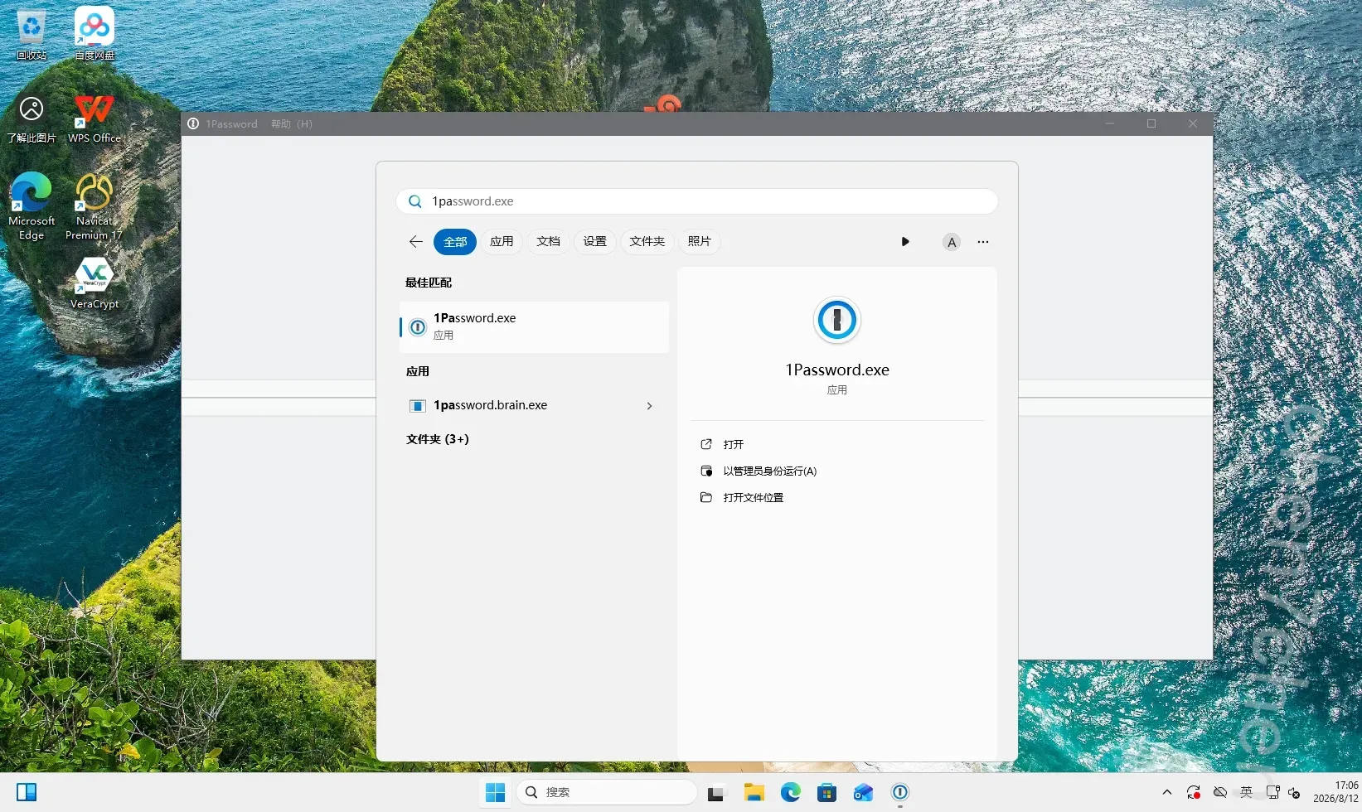Switch to 1Password via its taskbar icon
The width and height of the screenshot is (1362, 812).
coord(900,793)
